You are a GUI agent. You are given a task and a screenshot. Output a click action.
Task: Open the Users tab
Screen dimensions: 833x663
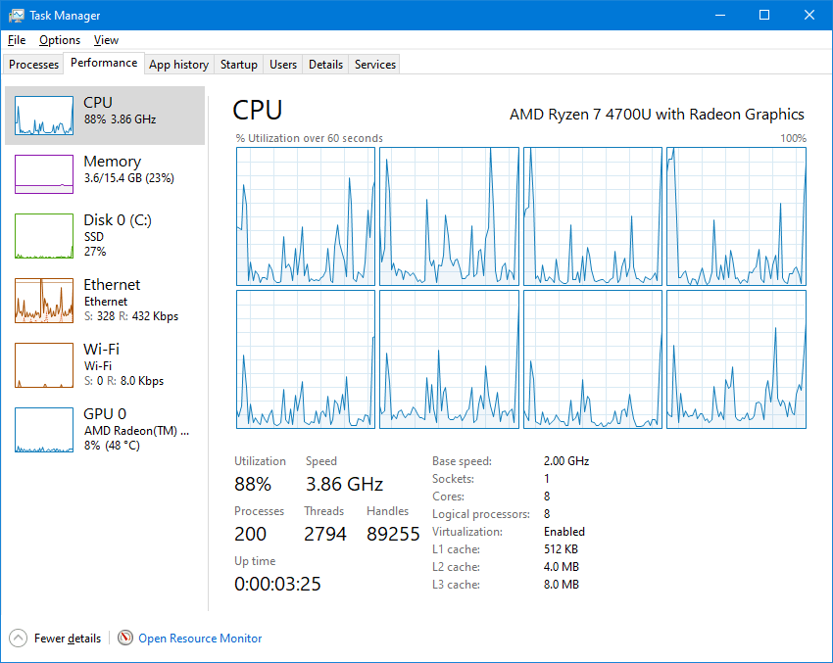282,64
